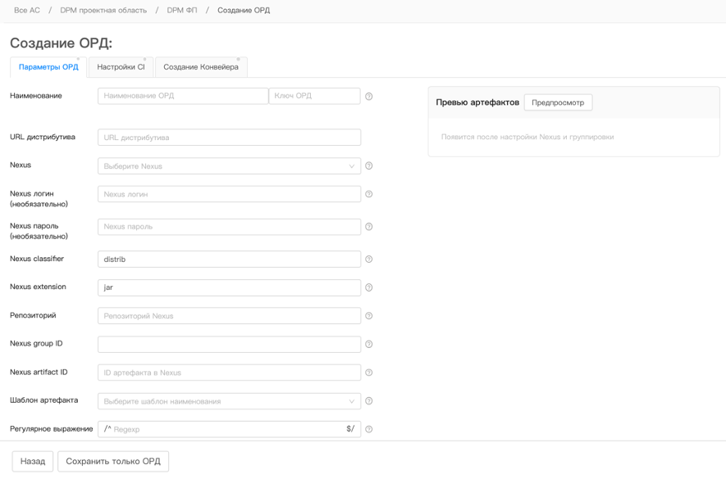Select the Параметры ОРД tab
This screenshot has width=726, height=479.
pos(48,67)
